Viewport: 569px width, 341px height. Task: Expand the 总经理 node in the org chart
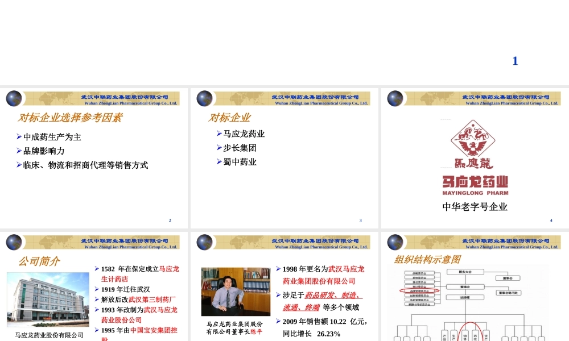tap(465, 297)
